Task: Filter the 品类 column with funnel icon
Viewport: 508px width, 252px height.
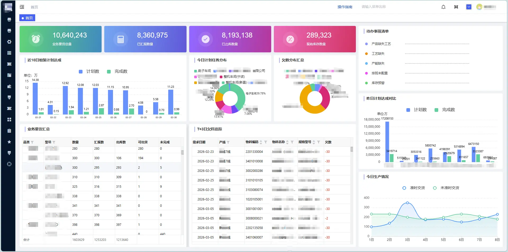Action: coord(32,142)
